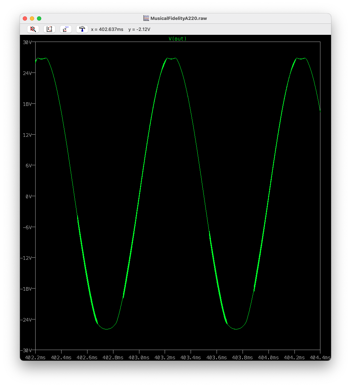
Task: Open control panel with the hammer icon
Action: click(x=82, y=29)
